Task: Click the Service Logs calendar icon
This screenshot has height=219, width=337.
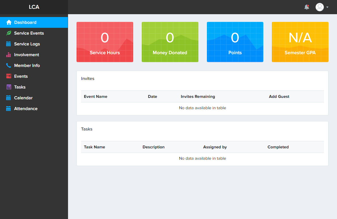Action: pos(9,44)
